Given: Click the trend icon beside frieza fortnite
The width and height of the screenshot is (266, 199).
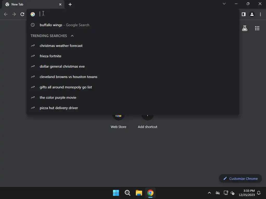Looking at the screenshot, I should point(33,56).
